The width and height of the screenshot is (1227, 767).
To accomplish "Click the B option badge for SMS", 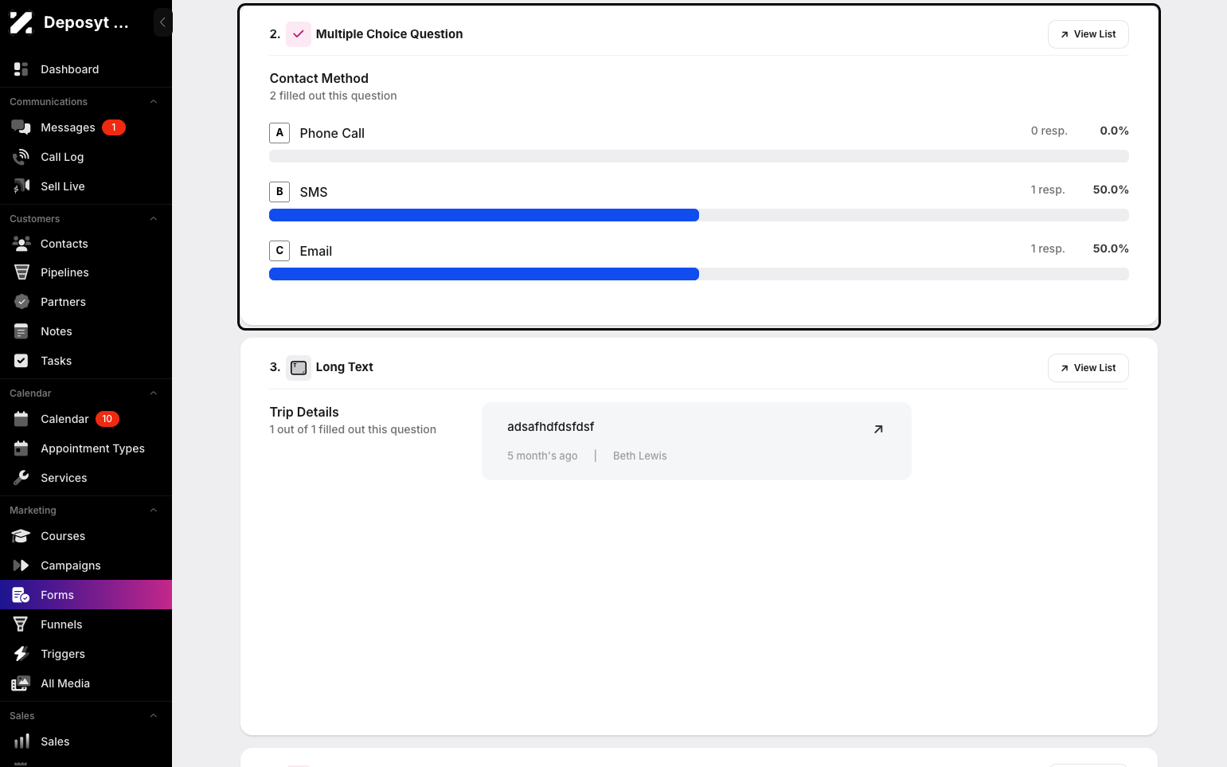I will [279, 192].
